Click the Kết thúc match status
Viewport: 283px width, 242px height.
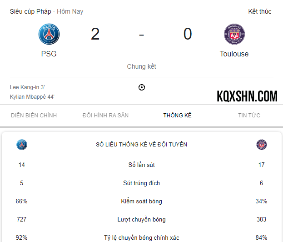pos(260,11)
